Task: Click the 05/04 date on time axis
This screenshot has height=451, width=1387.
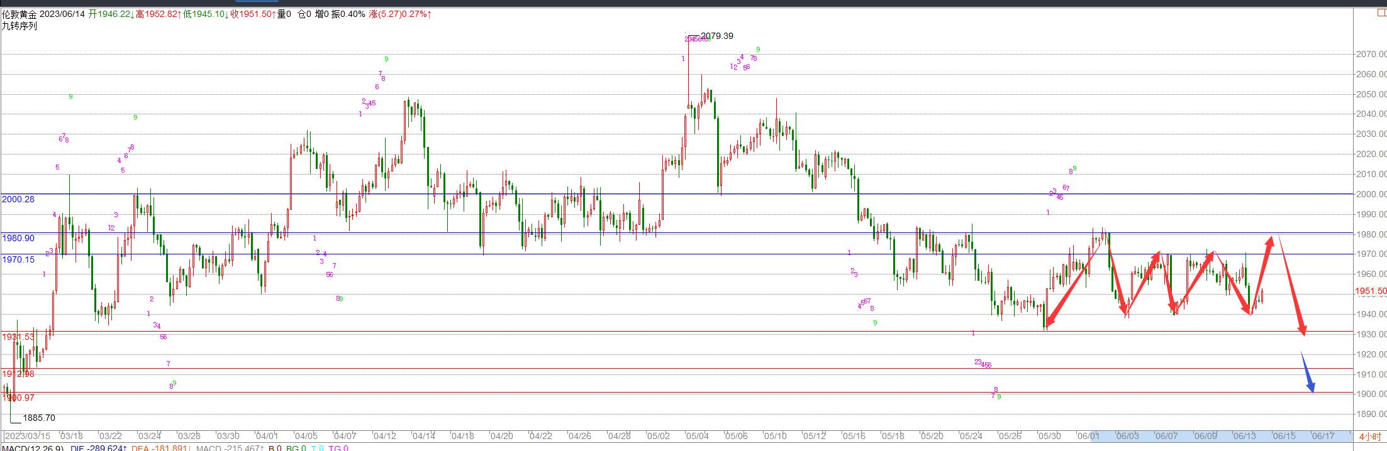Action: click(697, 436)
